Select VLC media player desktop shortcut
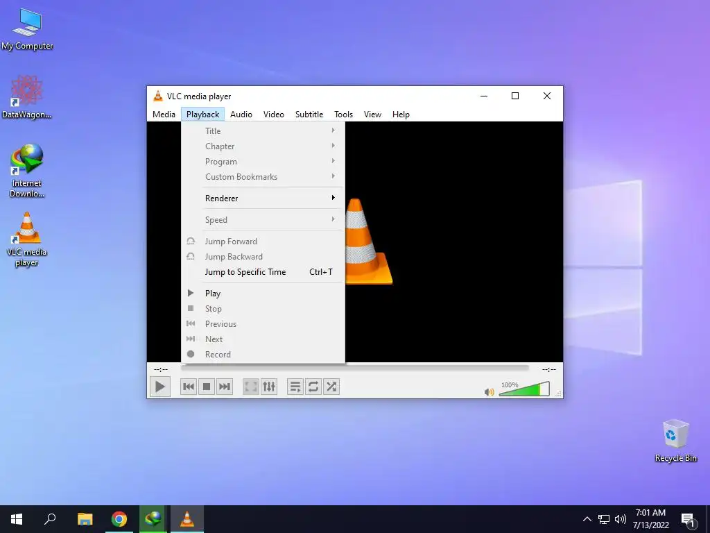This screenshot has height=533, width=710. coord(27,239)
